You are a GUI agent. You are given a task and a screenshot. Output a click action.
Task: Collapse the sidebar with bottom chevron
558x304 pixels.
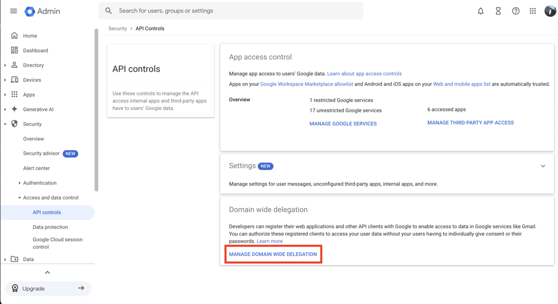pyautogui.click(x=47, y=272)
